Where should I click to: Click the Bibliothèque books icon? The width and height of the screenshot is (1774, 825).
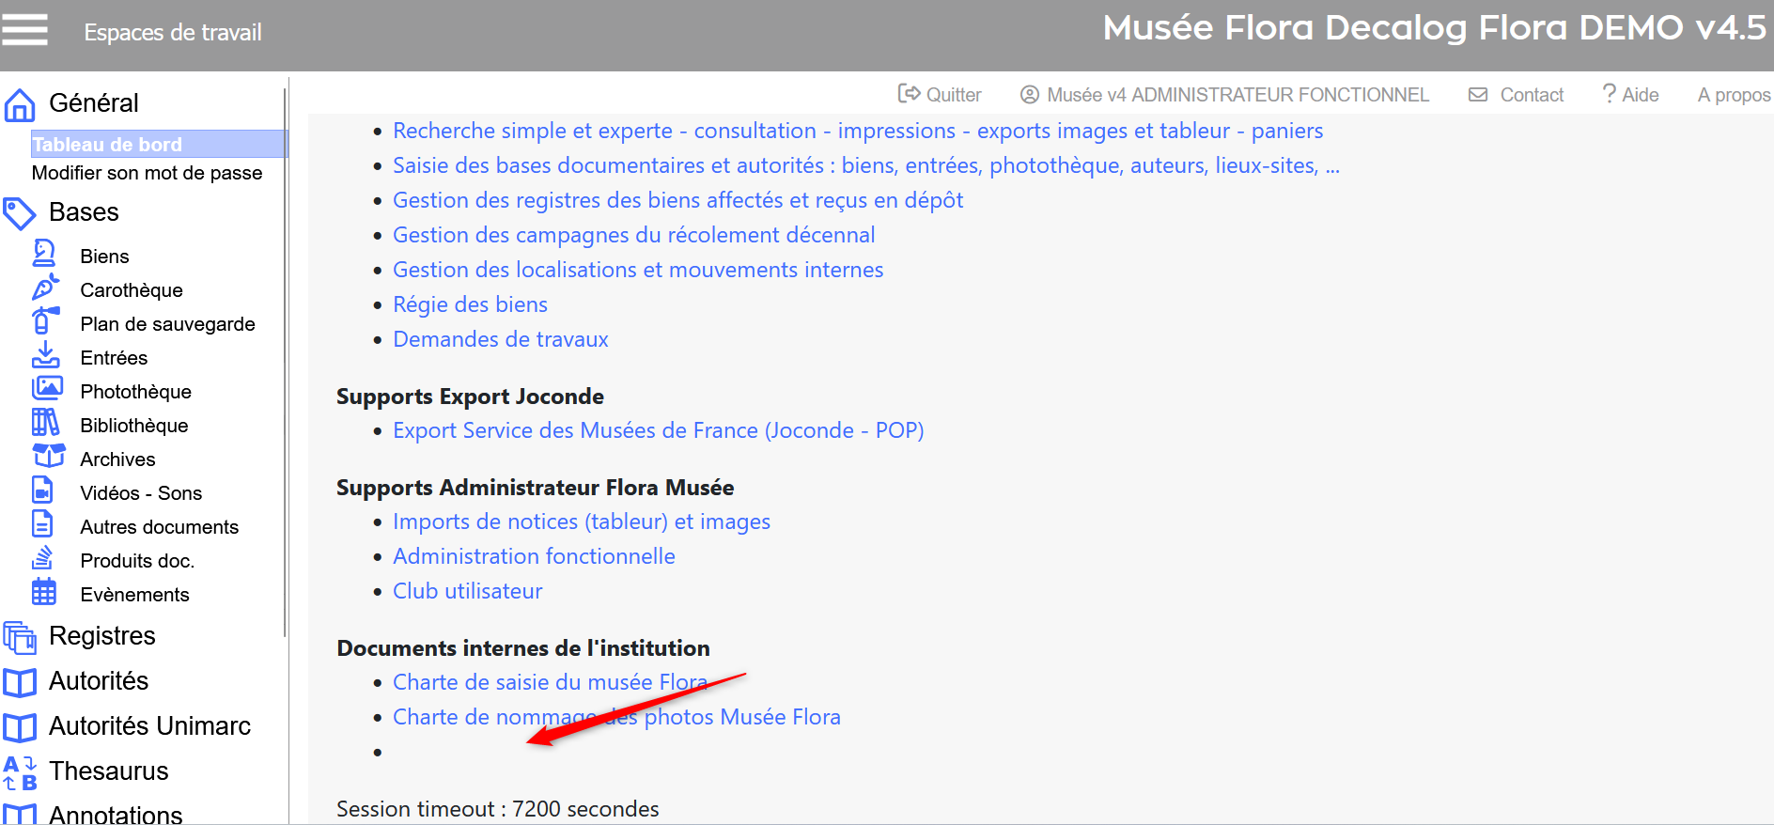(45, 423)
